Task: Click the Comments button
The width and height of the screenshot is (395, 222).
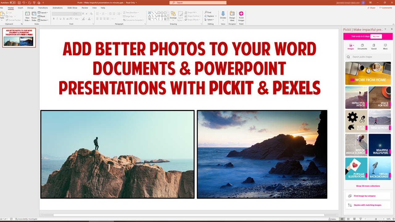Action: pyautogui.click(x=386, y=8)
